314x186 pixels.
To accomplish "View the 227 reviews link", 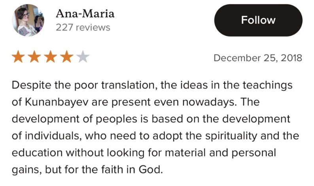I will [83, 27].
